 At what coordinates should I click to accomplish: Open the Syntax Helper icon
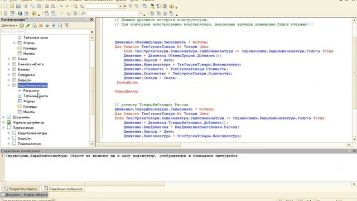[152, 6]
